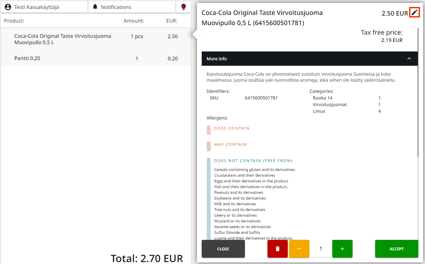The image size is (425, 264).
Task: Click the Kasvisuutejuoma product description paragraph
Action: 301,77
